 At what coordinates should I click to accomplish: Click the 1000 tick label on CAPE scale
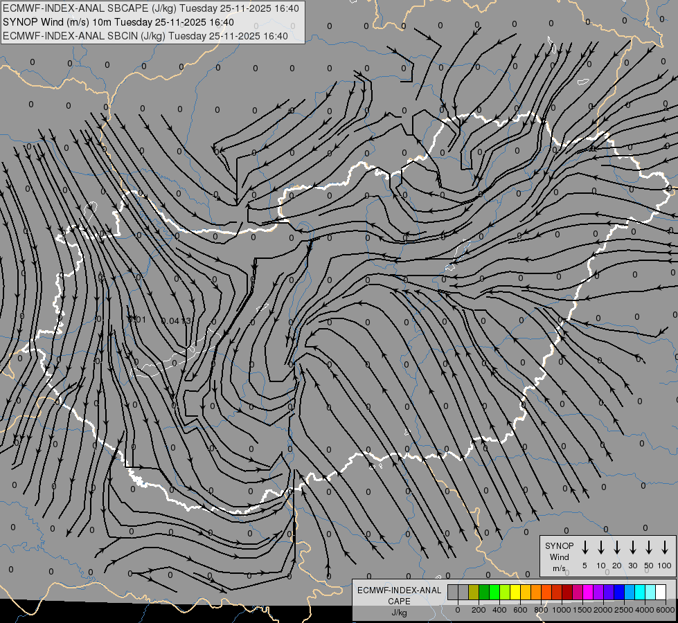(x=562, y=610)
